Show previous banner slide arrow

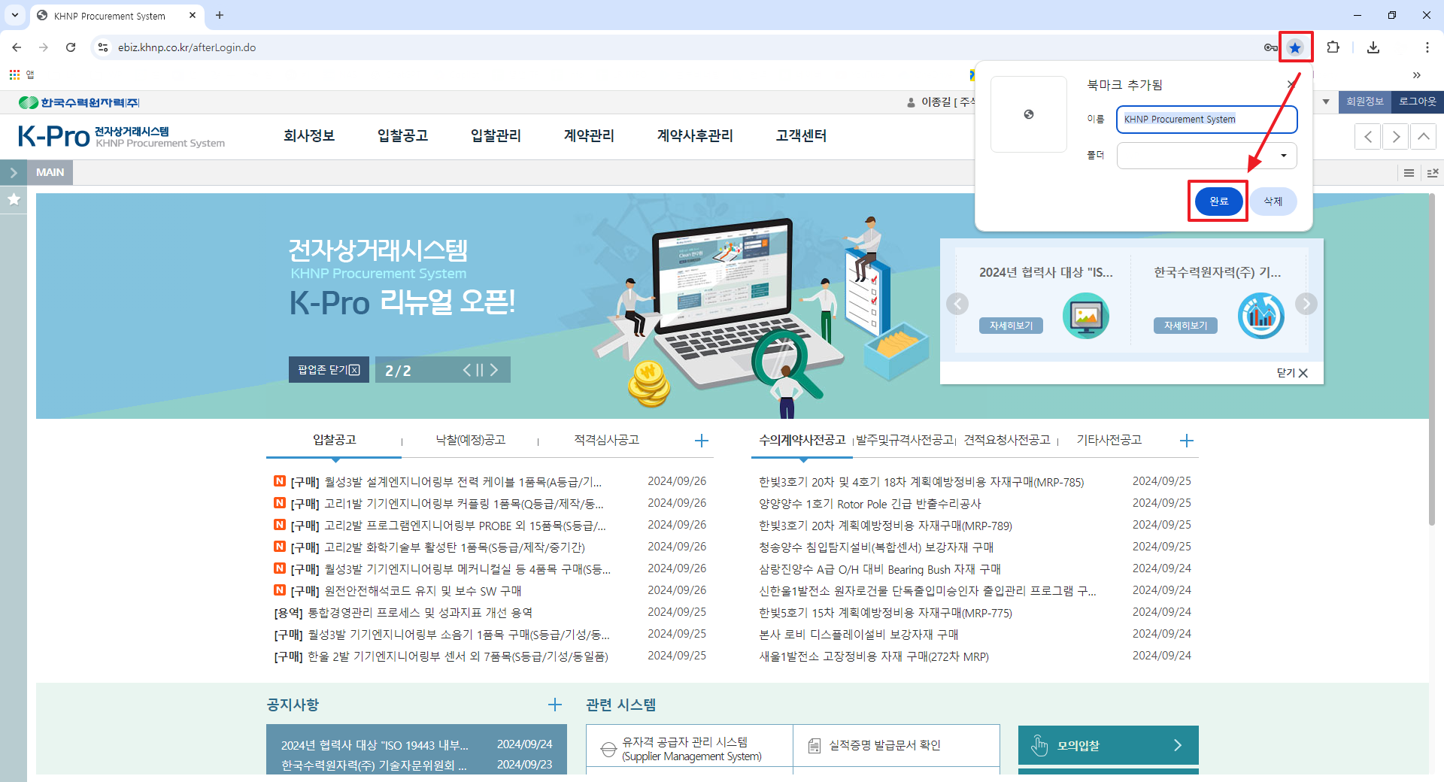tap(466, 370)
